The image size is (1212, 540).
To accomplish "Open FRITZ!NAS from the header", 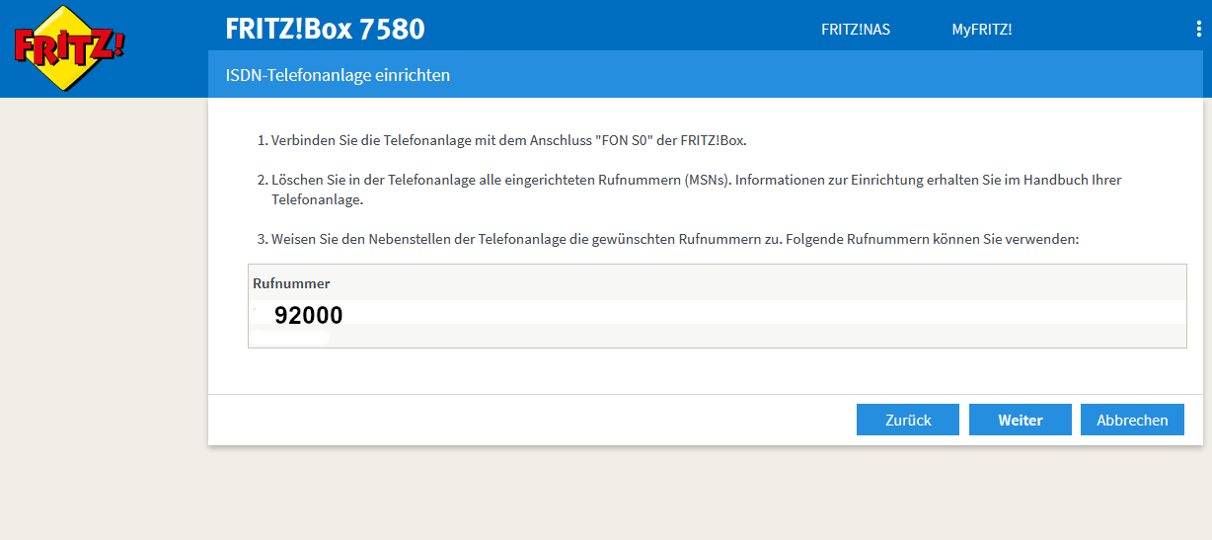I will click(855, 30).
